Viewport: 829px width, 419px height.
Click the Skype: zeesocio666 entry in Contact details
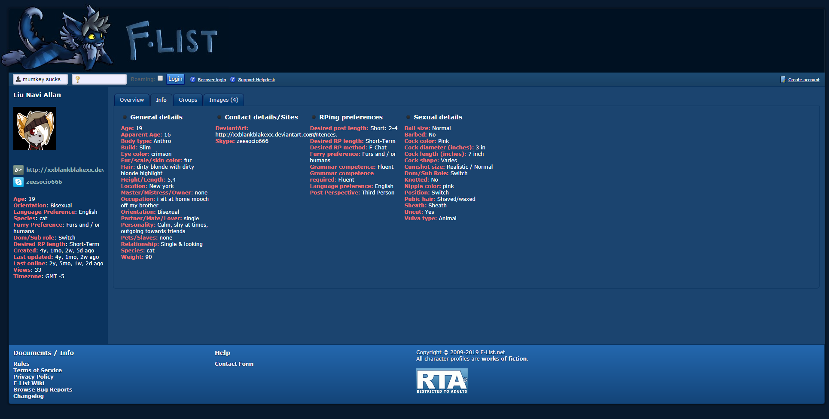point(242,141)
